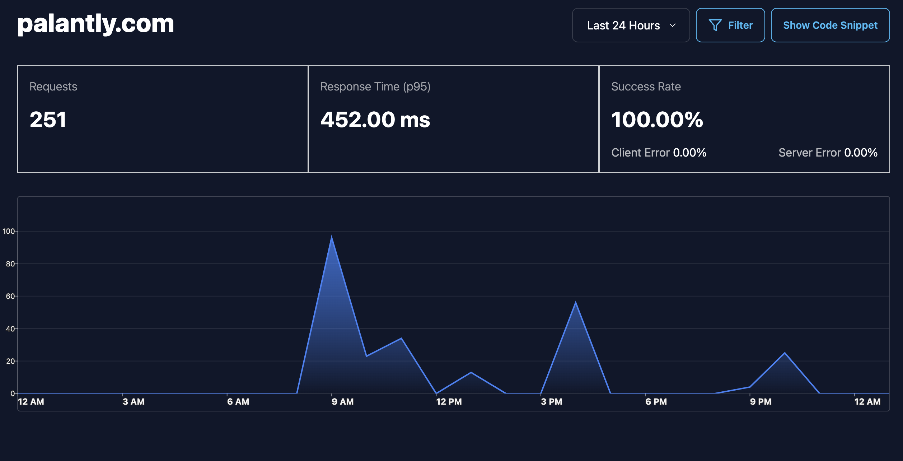Select the Requests stat card label
The width and height of the screenshot is (903, 461).
tap(53, 87)
